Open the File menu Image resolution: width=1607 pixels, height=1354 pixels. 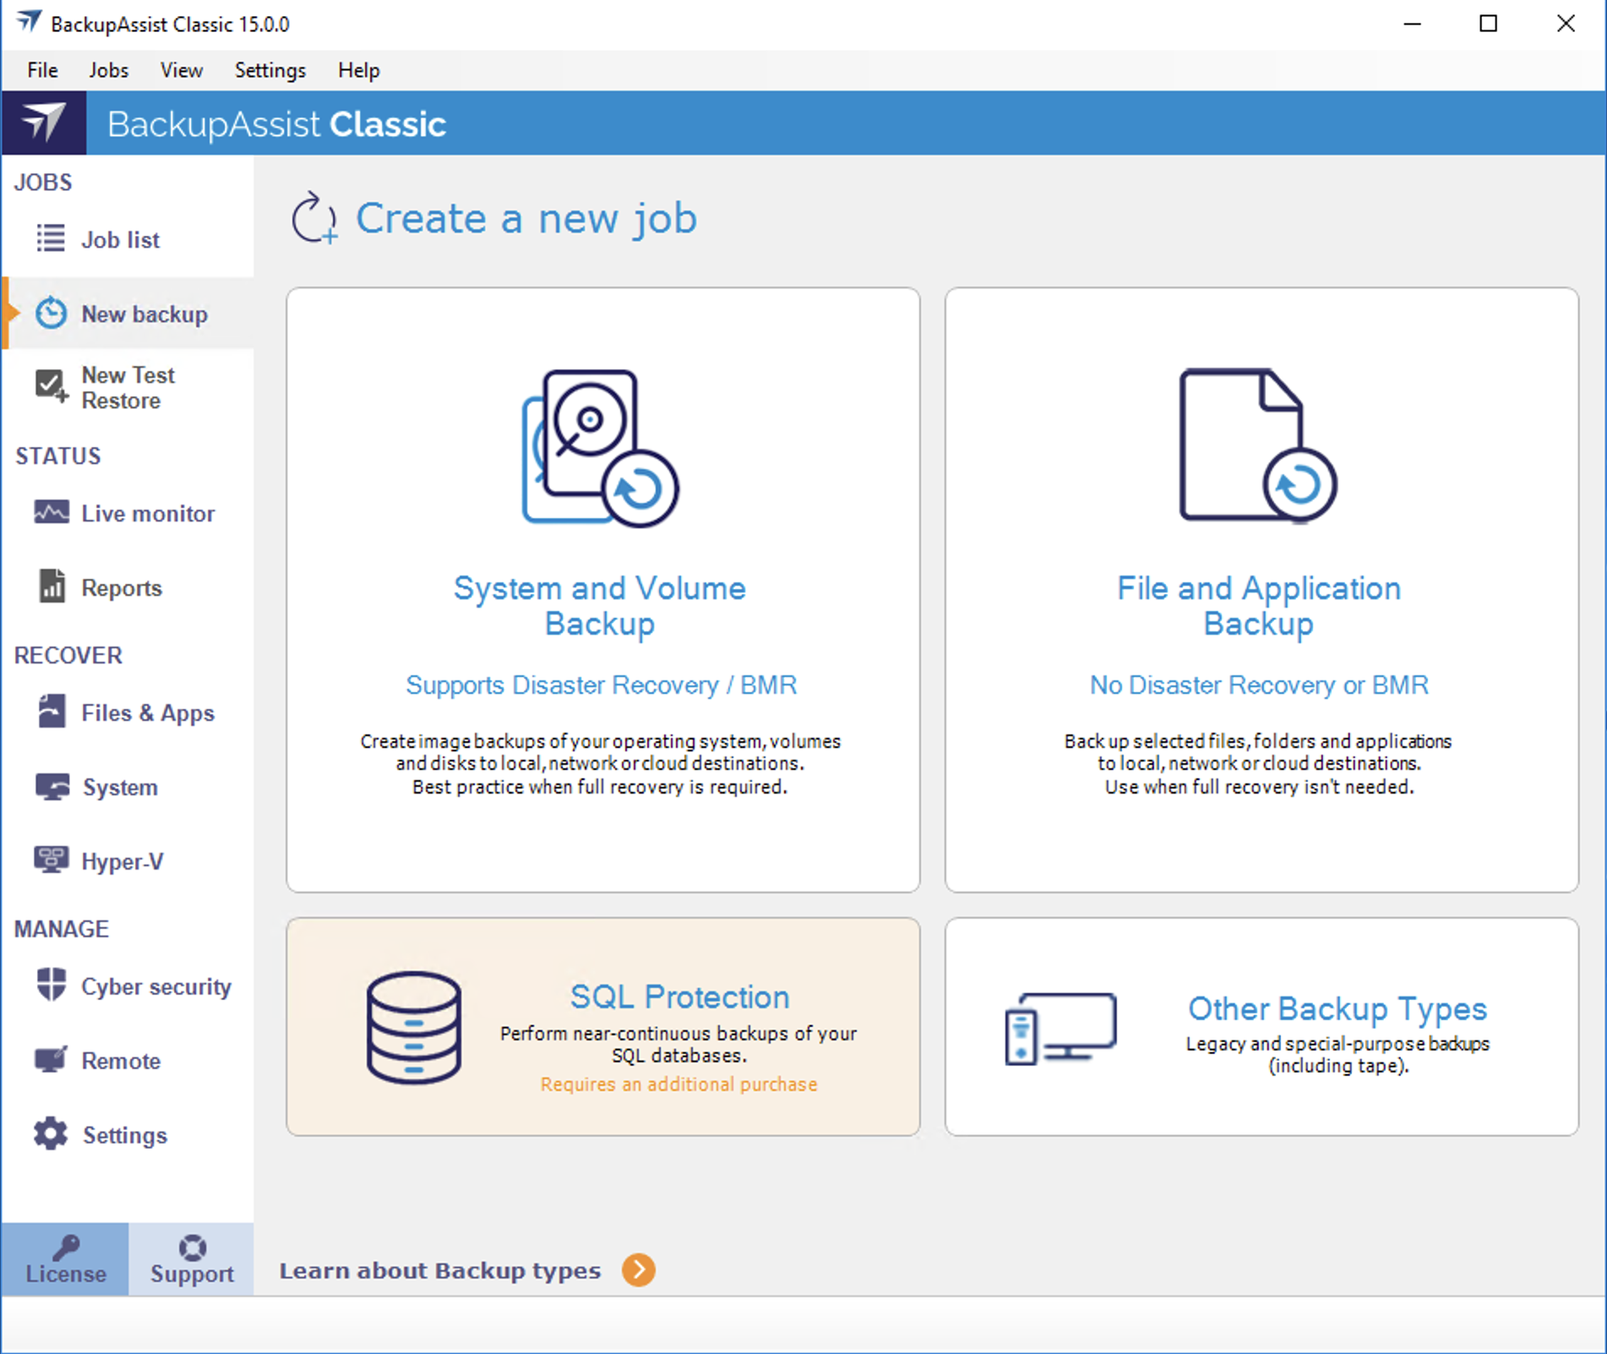pos(42,70)
